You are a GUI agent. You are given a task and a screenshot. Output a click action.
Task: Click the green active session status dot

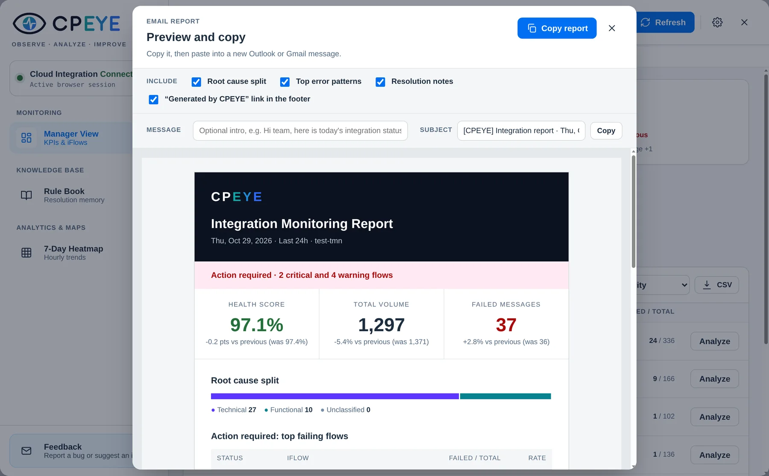pos(20,78)
